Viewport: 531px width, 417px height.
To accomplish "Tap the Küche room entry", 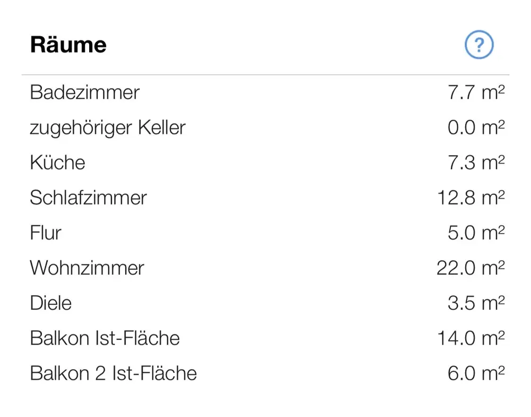I will (265, 163).
